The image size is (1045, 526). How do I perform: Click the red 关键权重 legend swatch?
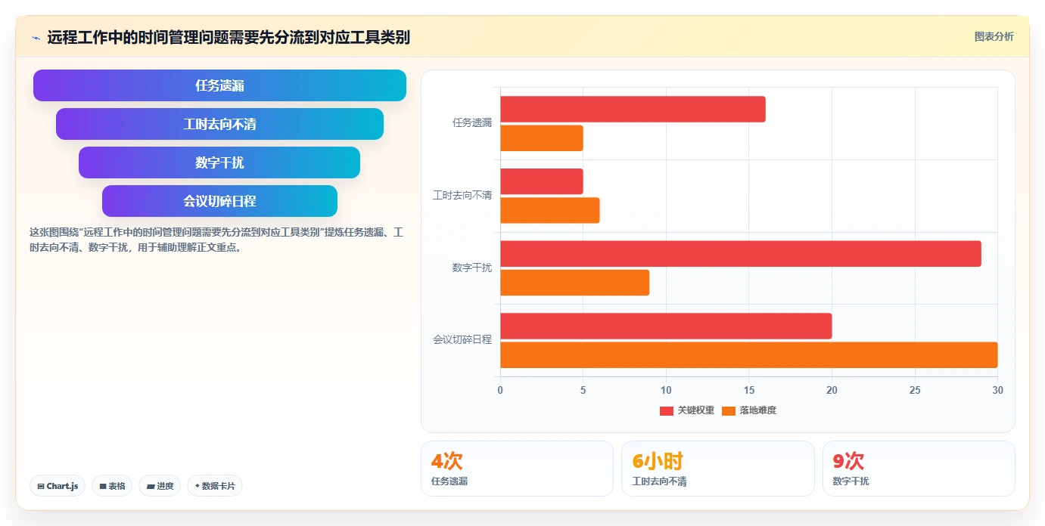(667, 411)
